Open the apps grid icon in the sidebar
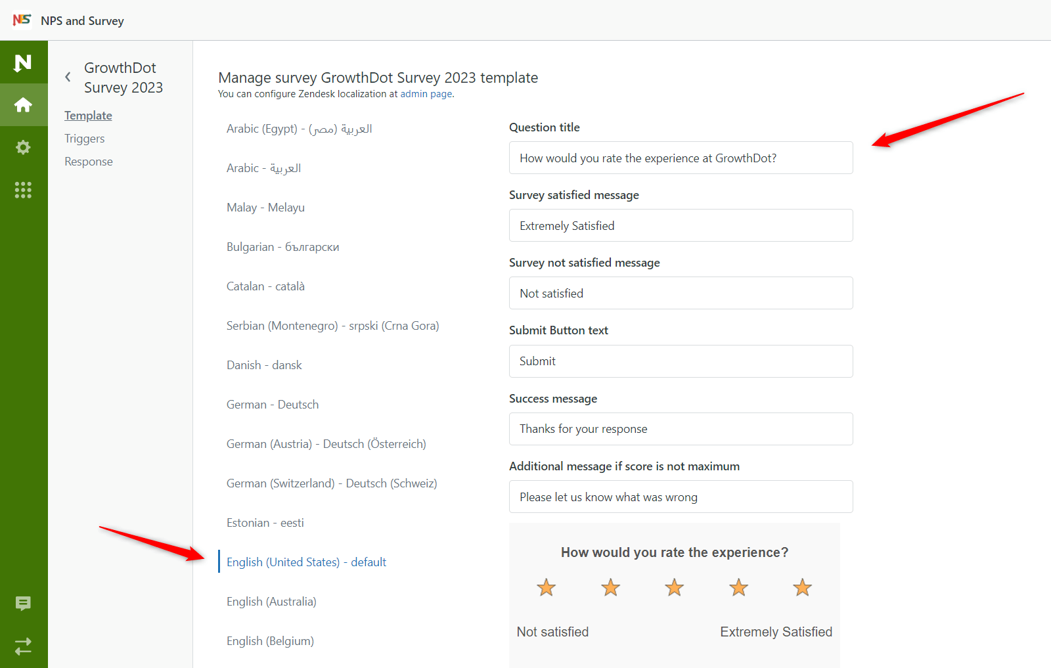This screenshot has width=1051, height=668. point(23,190)
